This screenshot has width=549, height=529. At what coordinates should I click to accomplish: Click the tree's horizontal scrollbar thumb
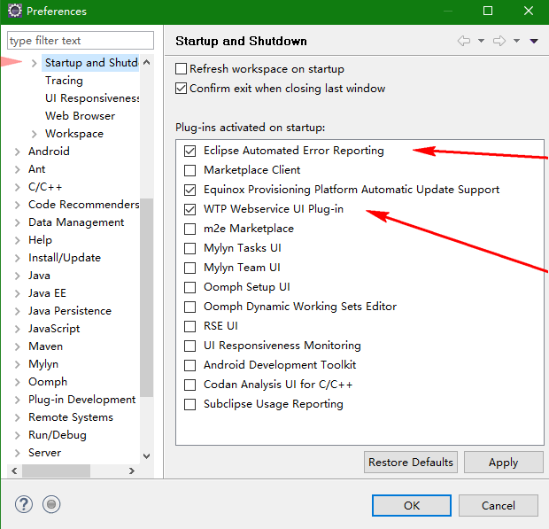(56, 471)
